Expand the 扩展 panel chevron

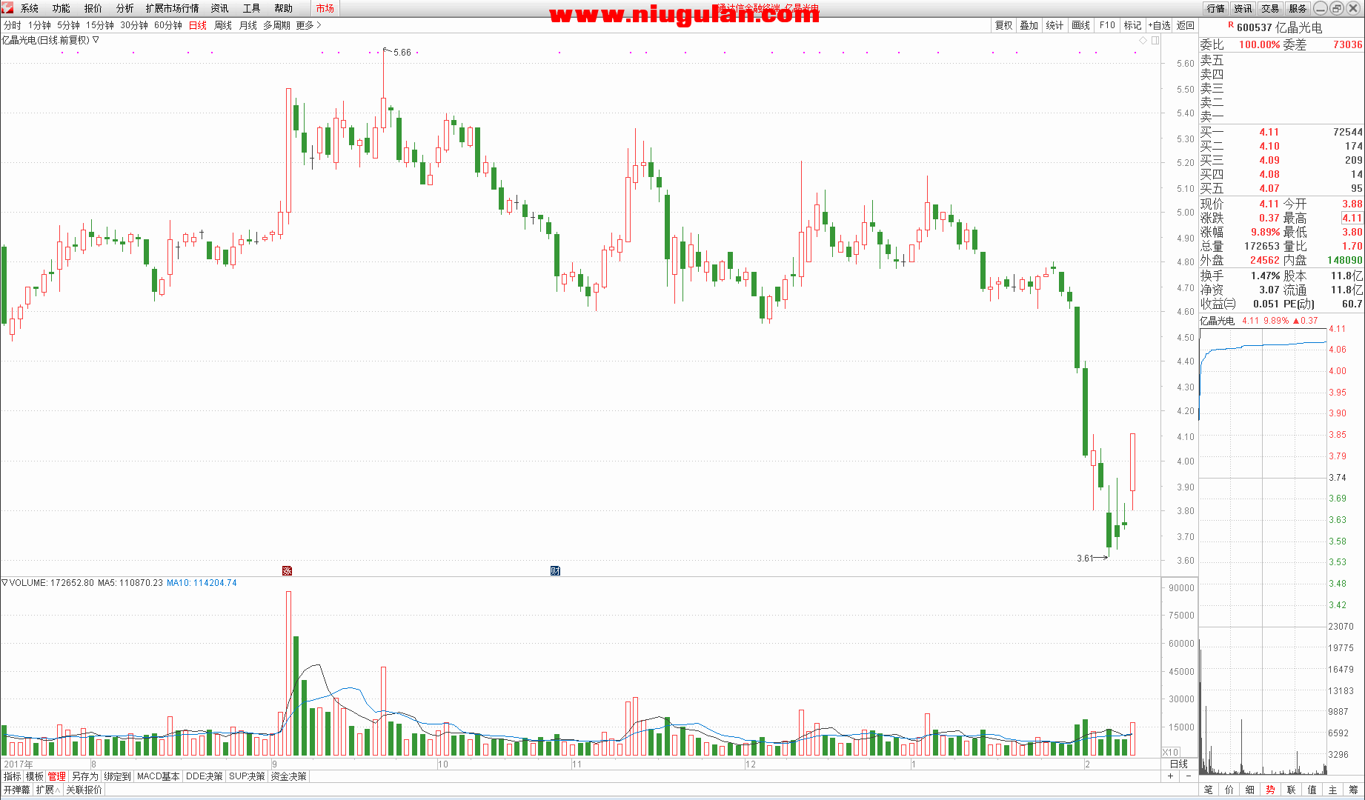58,790
